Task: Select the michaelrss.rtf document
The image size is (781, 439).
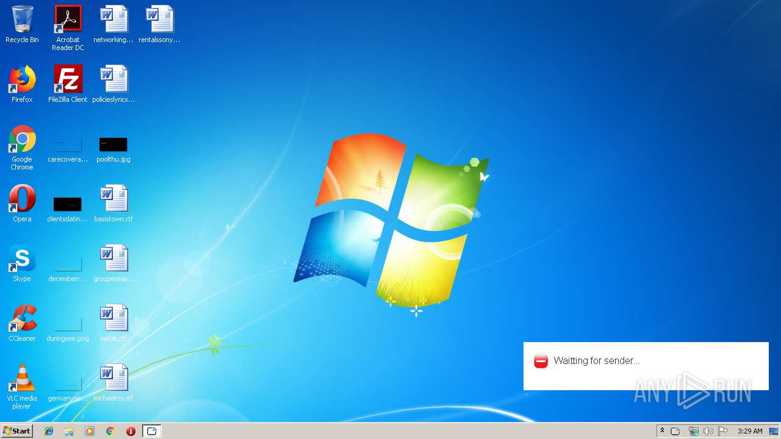Action: click(113, 383)
